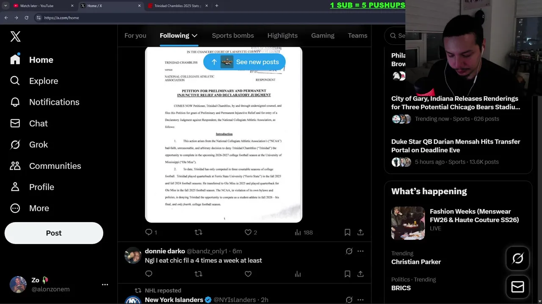Open more menu on donnie darko post

click(x=360, y=251)
